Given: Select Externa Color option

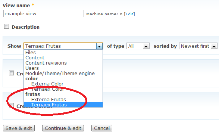Looking at the screenshot, I should click(63, 84).
